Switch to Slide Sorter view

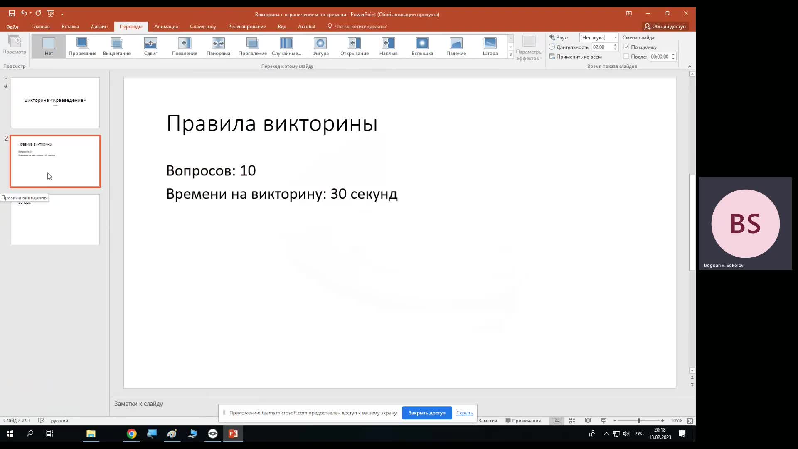pyautogui.click(x=572, y=421)
